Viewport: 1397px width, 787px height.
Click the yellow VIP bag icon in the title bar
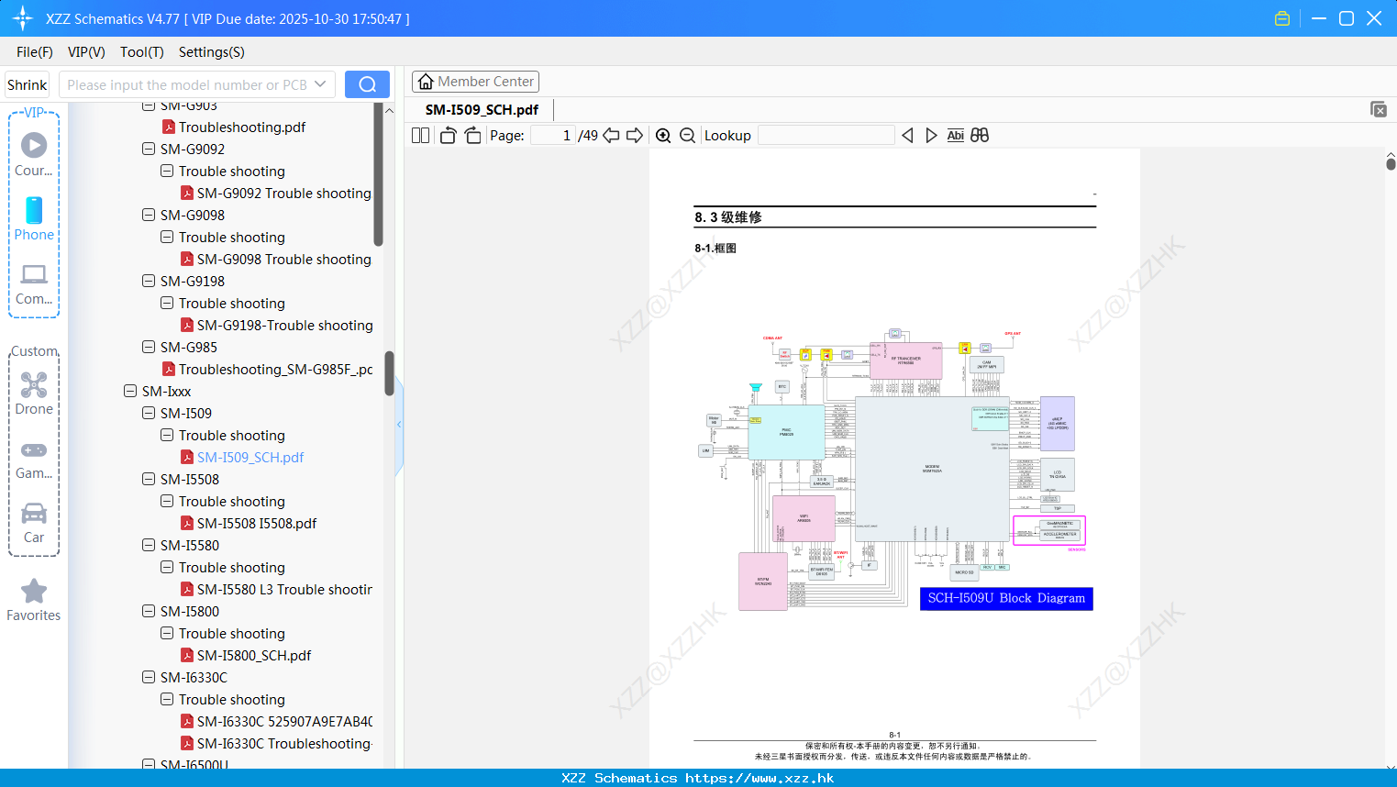point(1282,18)
